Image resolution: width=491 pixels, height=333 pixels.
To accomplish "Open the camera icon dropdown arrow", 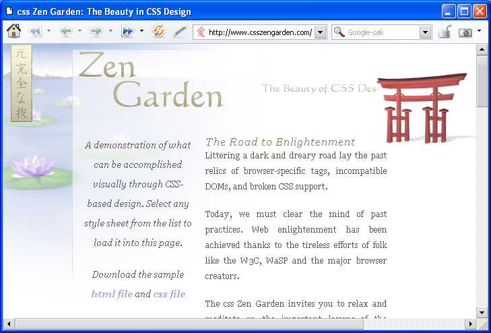I will (479, 31).
